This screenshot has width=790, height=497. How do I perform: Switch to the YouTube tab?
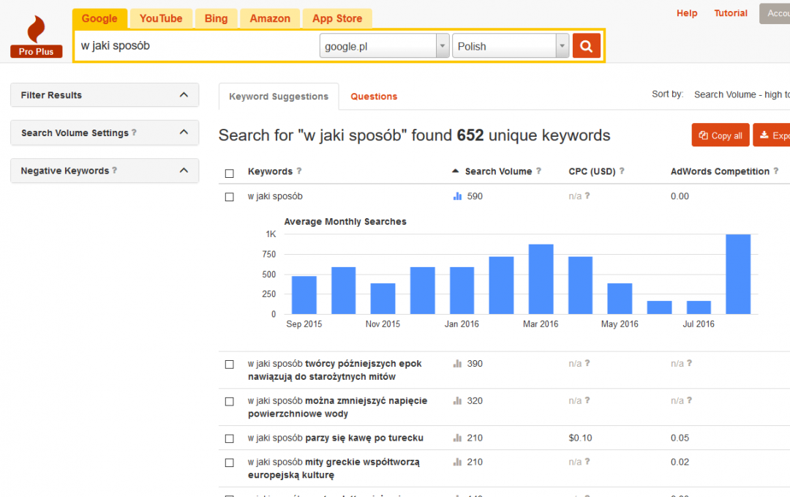(161, 18)
